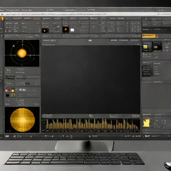Click the yellow sticky note icon

(146, 123)
